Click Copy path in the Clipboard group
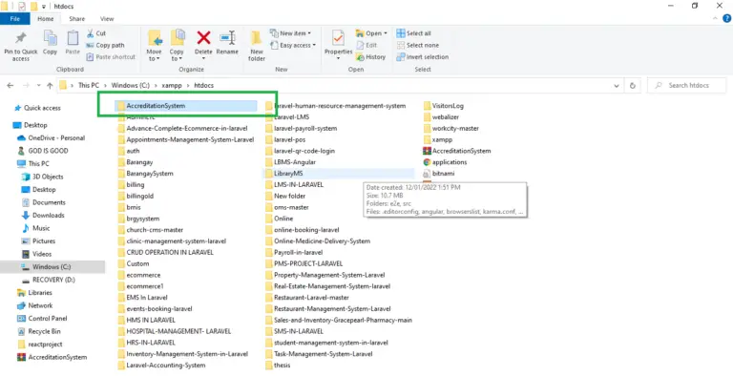 [x=106, y=46]
